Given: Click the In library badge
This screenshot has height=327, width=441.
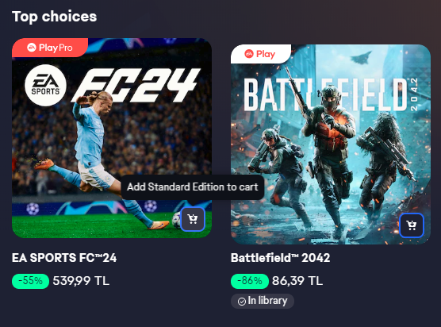Looking at the screenshot, I should (x=263, y=301).
